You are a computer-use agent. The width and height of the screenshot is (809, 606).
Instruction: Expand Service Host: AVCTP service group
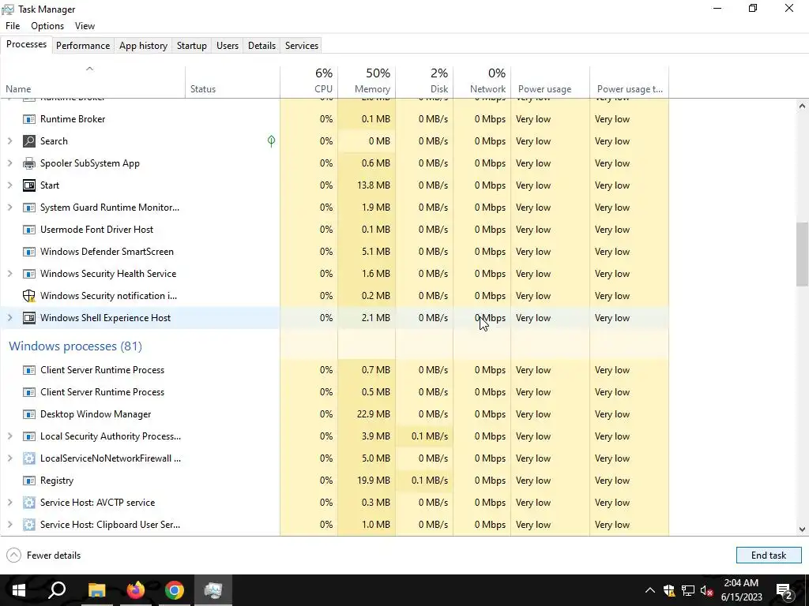coord(9,503)
